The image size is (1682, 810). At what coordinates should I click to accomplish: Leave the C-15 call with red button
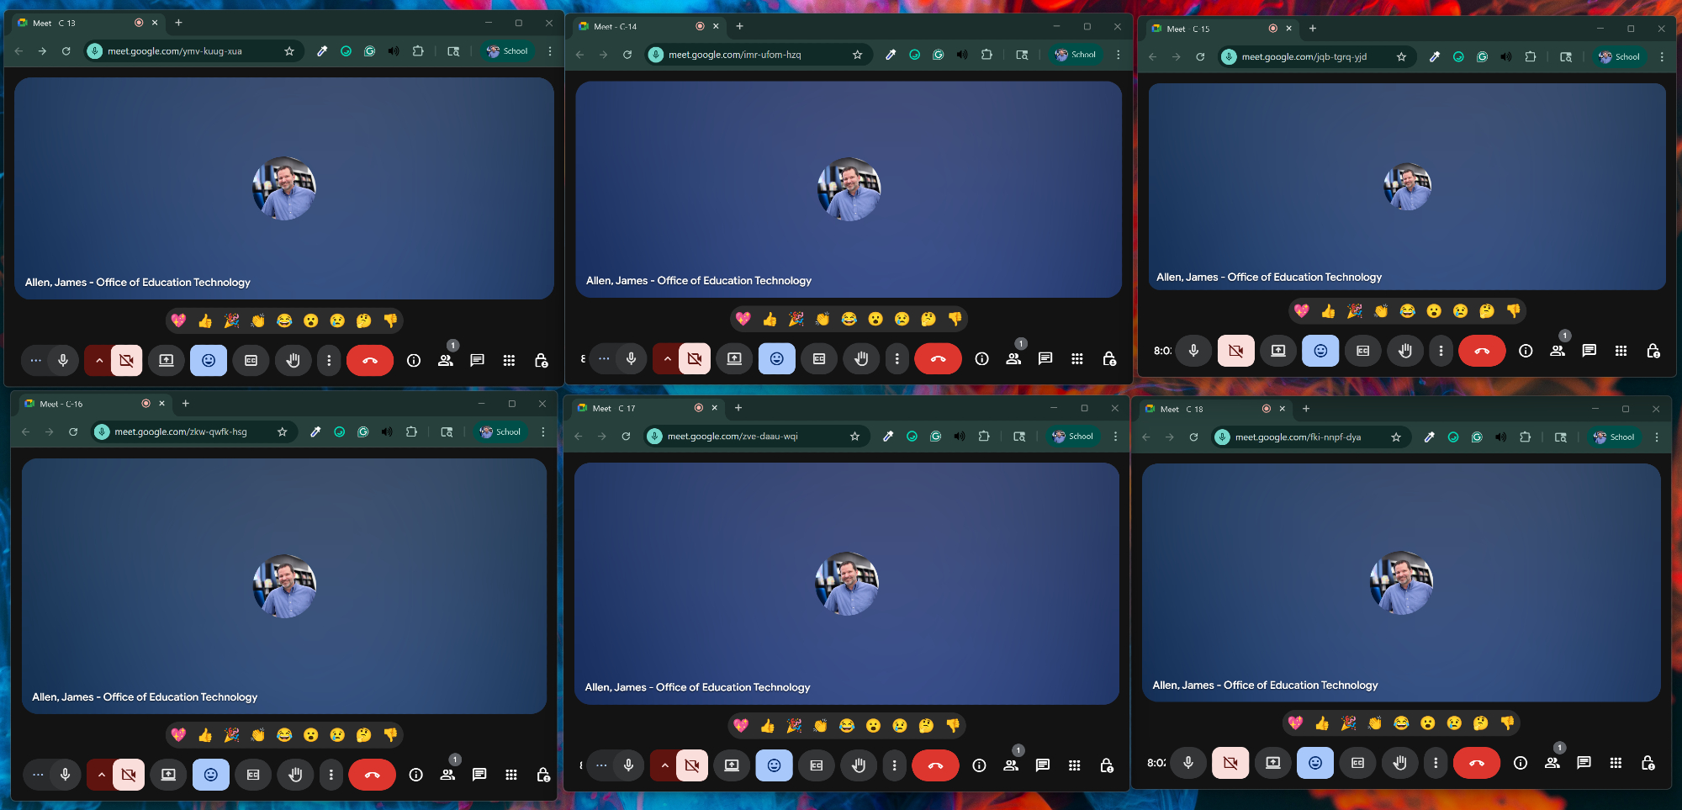pyautogui.click(x=1482, y=351)
